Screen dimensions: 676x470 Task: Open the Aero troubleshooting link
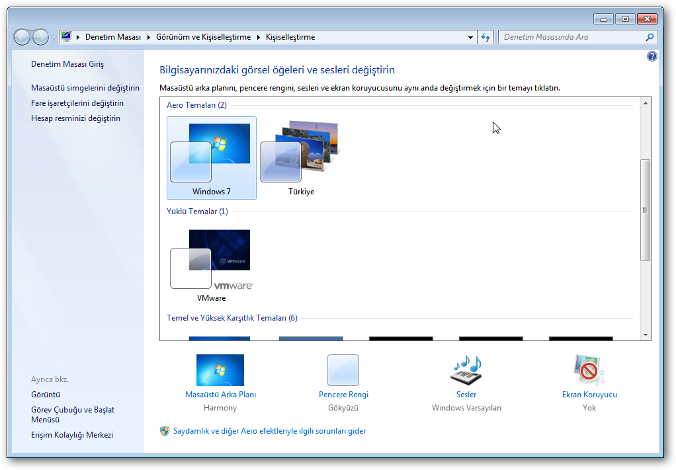tap(269, 431)
